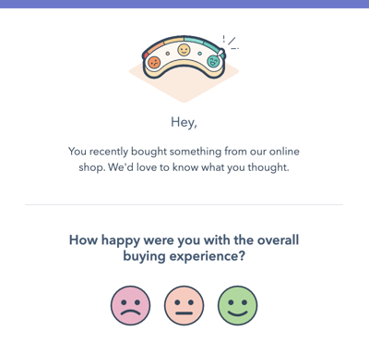Image resolution: width=369 pixels, height=355 pixels.
Task: Click the purple header bar
Action: [184, 4]
